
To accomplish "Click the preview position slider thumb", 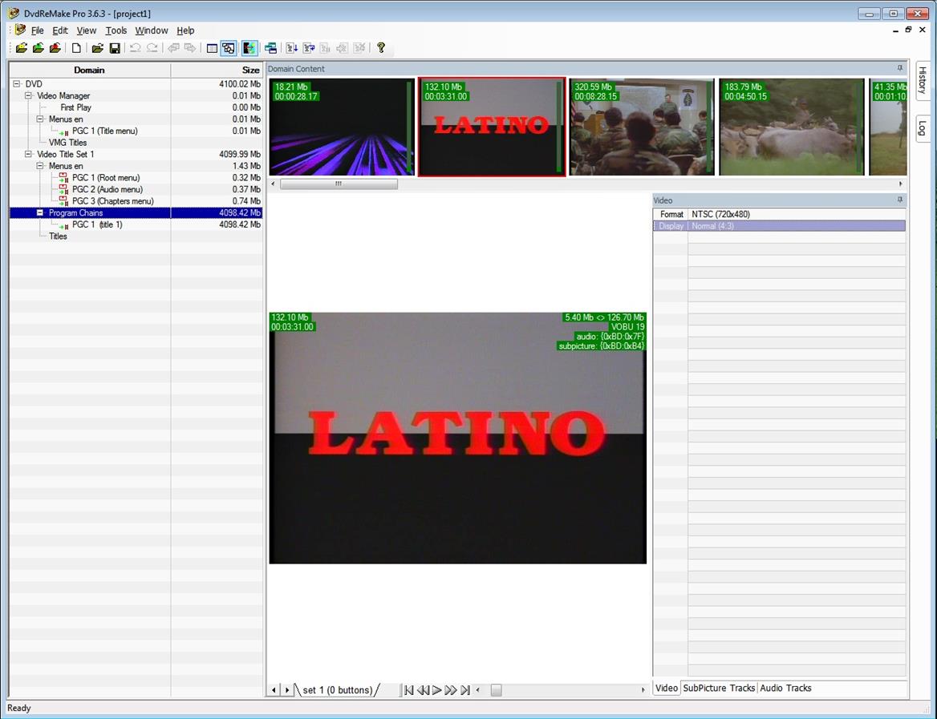I will pos(496,690).
